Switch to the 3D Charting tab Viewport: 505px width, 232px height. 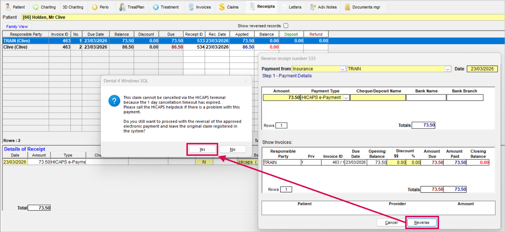(73, 7)
